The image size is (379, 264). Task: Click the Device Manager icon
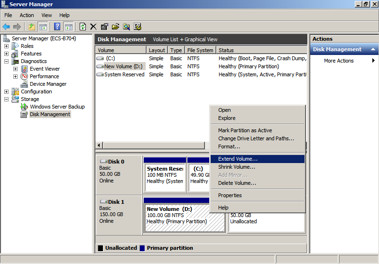(x=24, y=84)
